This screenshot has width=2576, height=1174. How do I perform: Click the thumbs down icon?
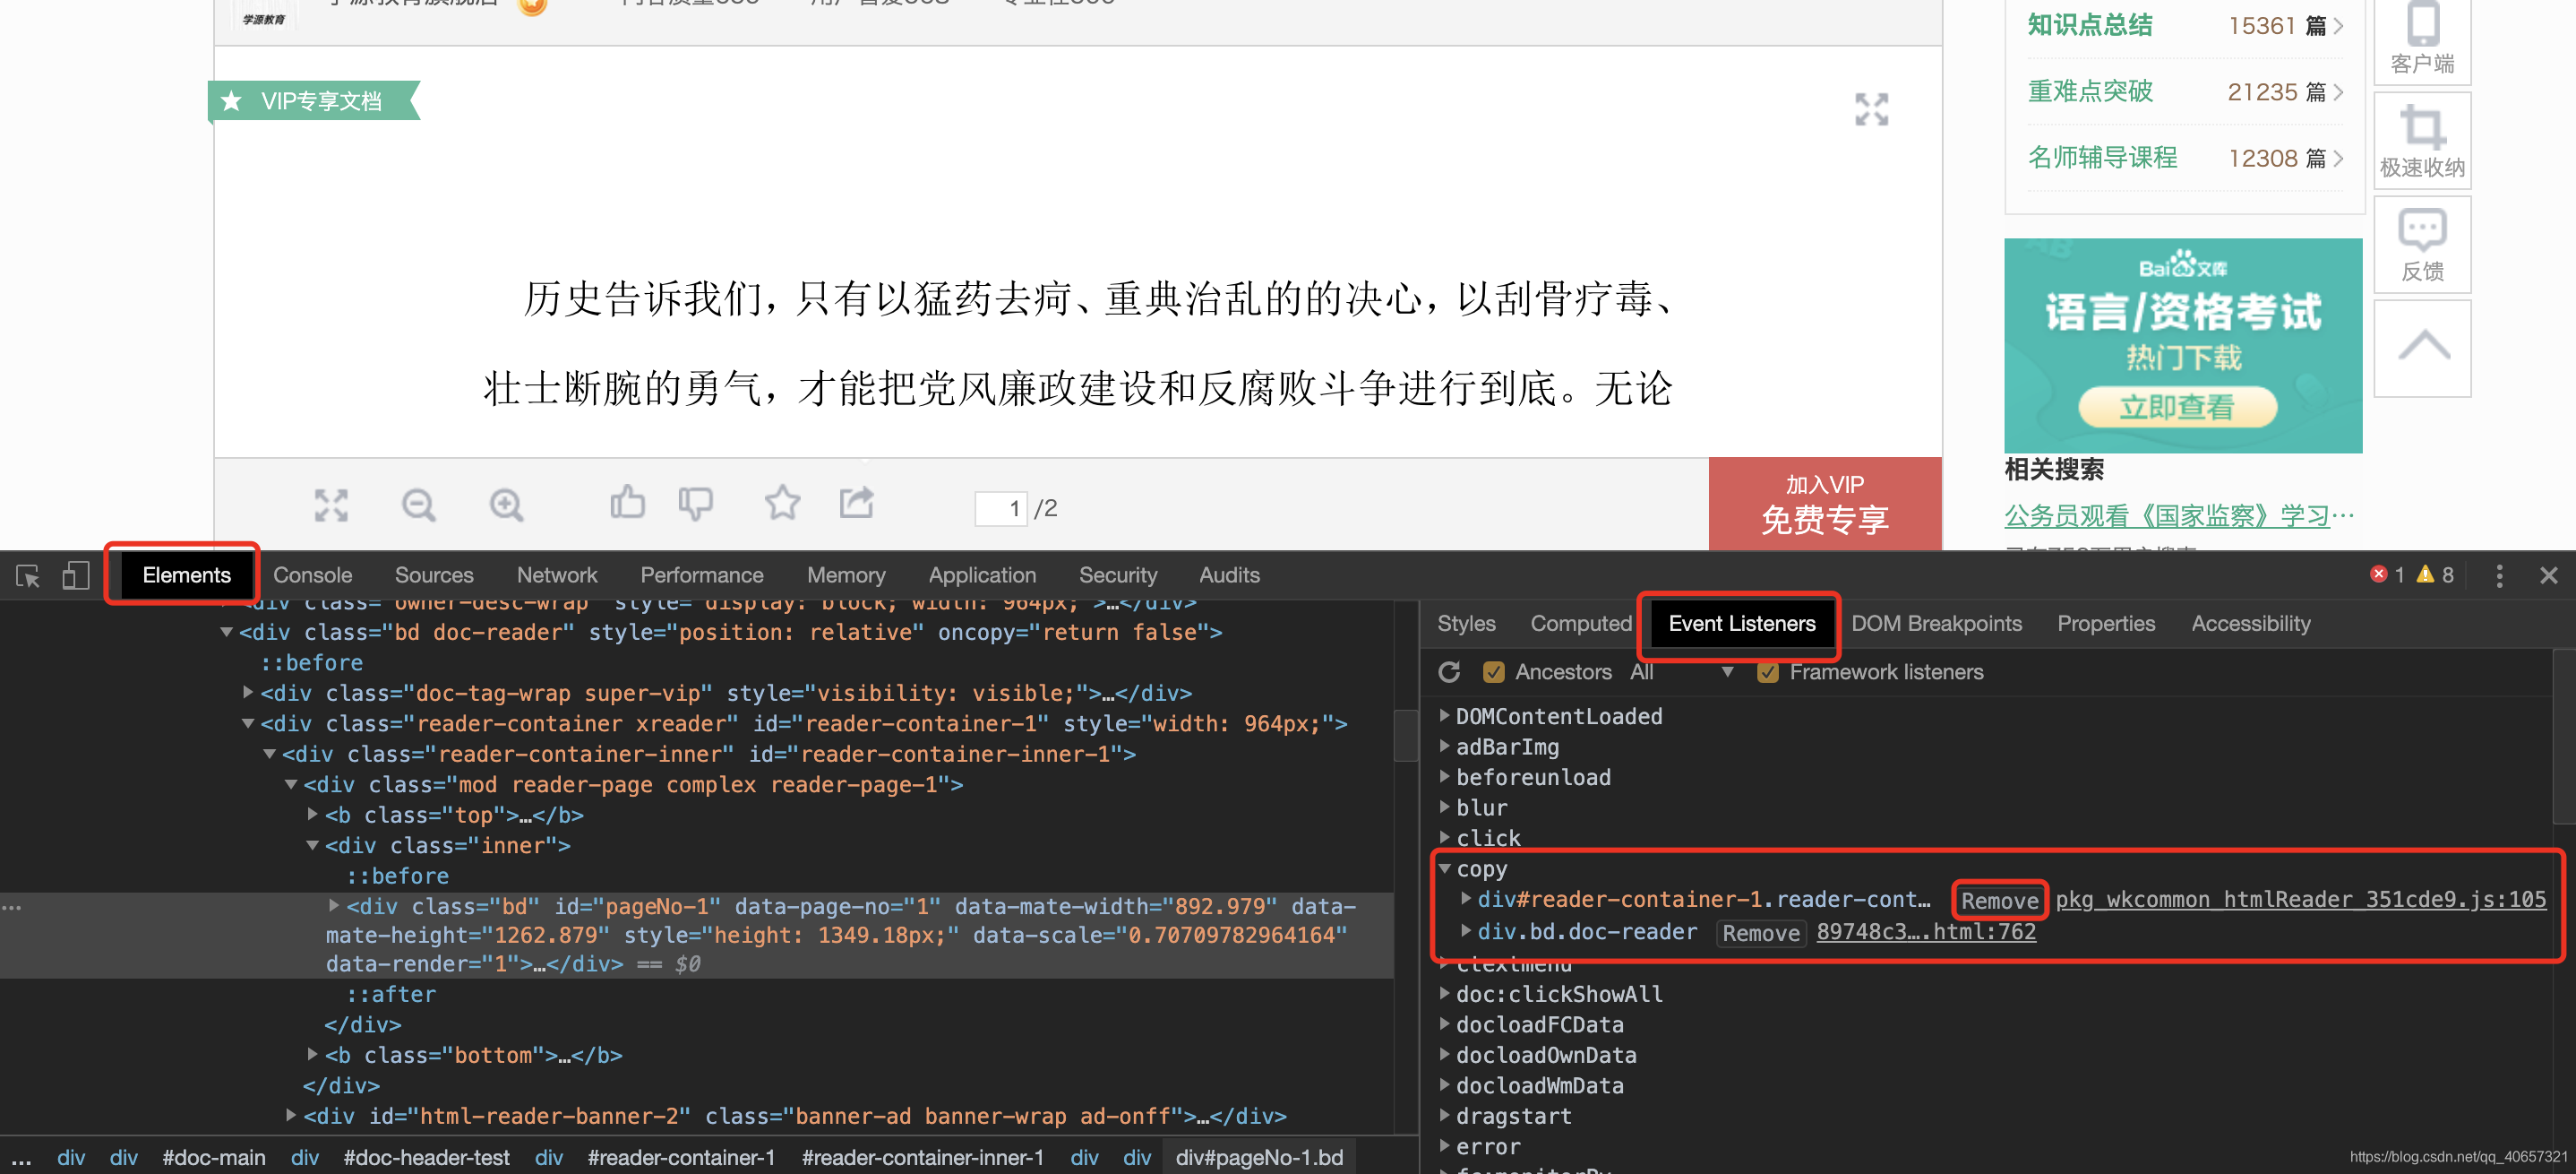[695, 504]
